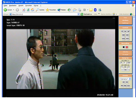Select the seconds field showing 33

coord(129,67)
